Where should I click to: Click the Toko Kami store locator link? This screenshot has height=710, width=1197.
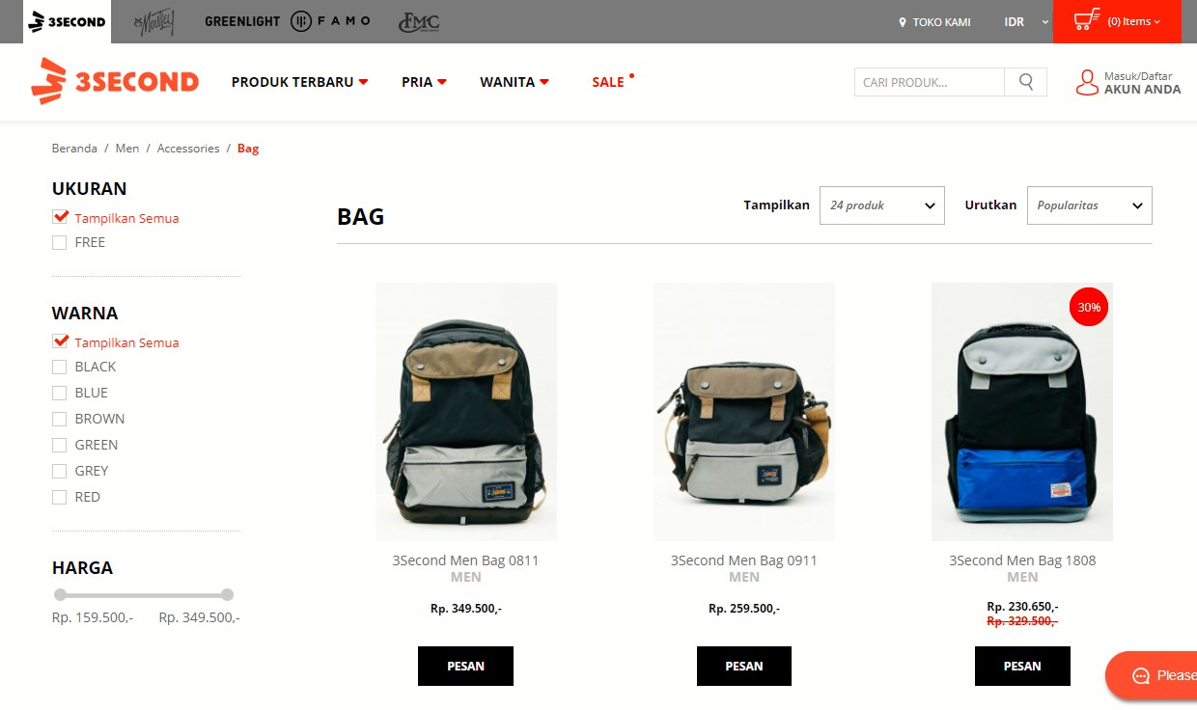(934, 22)
